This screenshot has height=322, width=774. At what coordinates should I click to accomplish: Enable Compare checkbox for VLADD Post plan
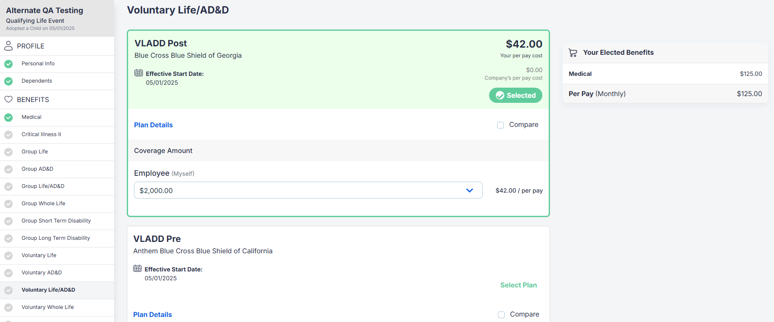tap(501, 125)
